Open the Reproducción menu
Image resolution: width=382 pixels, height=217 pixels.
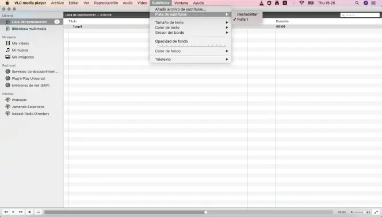pos(106,3)
